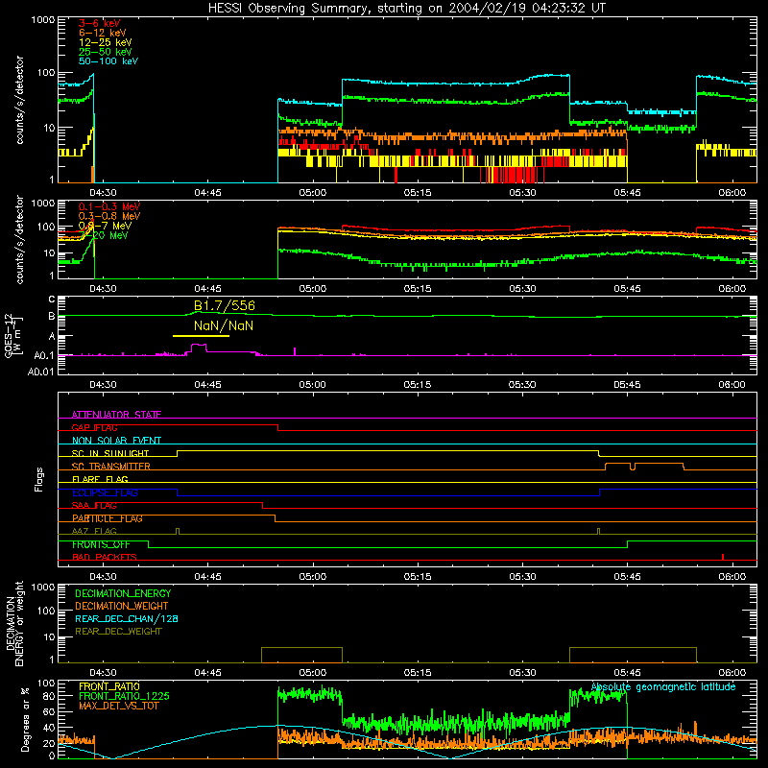Screen dimensions: 768x768
Task: Click the '0.3-0.8 MeV' legend label
Action: (x=109, y=216)
